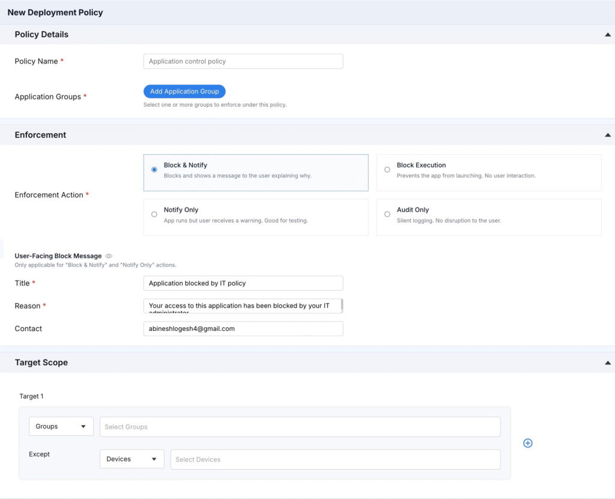Image resolution: width=615 pixels, height=499 pixels.
Task: Click the New Deployment Policy title
Action: pyautogui.click(x=55, y=12)
